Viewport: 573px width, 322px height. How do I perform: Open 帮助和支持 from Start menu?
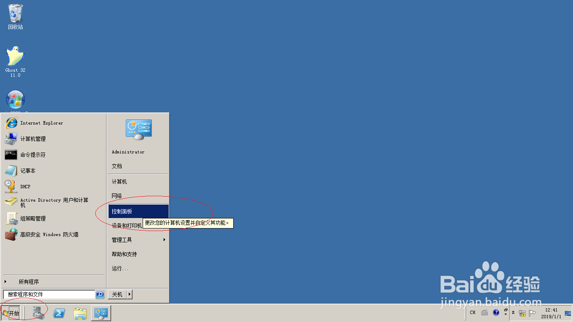click(x=138, y=254)
